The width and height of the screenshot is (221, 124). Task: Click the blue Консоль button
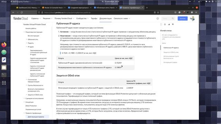[x=183, y=18]
